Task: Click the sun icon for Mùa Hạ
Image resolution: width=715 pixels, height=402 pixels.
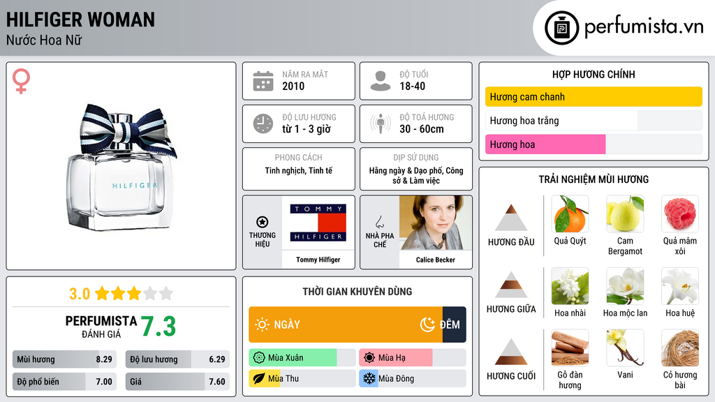Action: (369, 358)
